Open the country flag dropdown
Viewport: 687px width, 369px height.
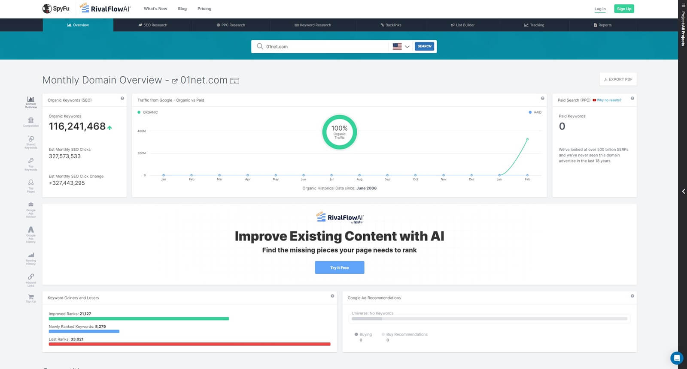[401, 46]
